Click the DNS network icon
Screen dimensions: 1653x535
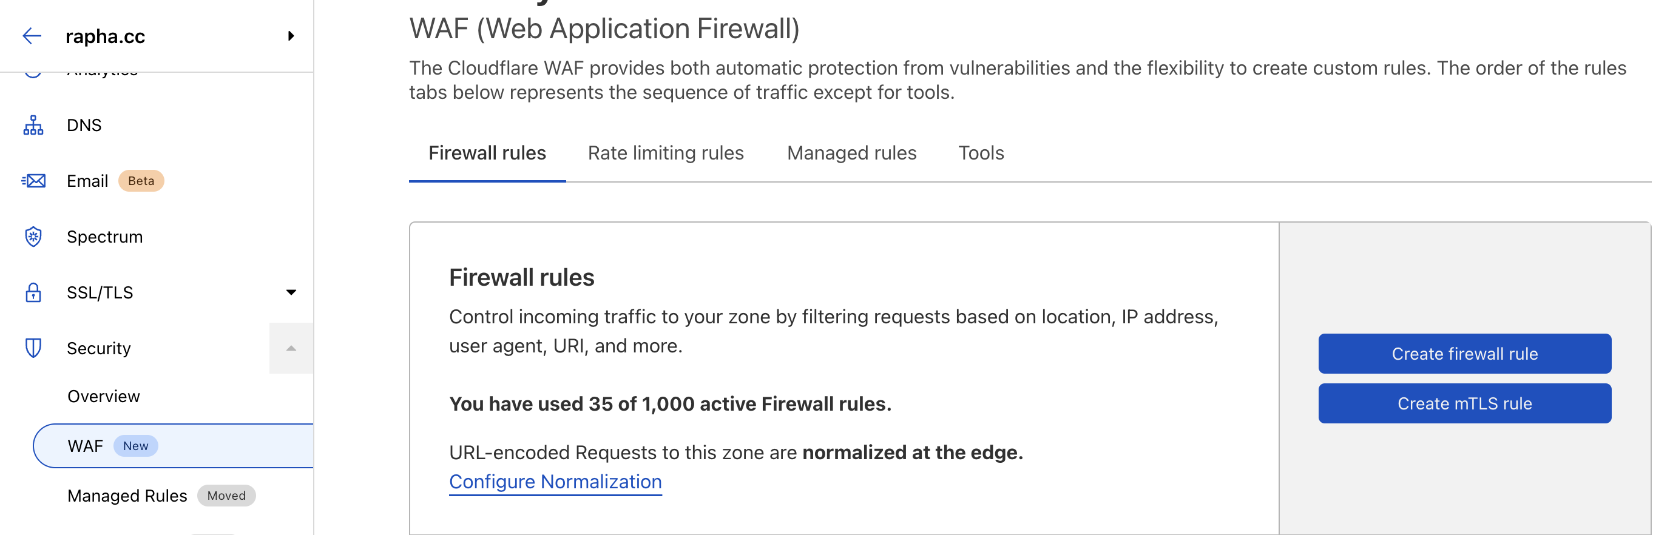(x=33, y=125)
